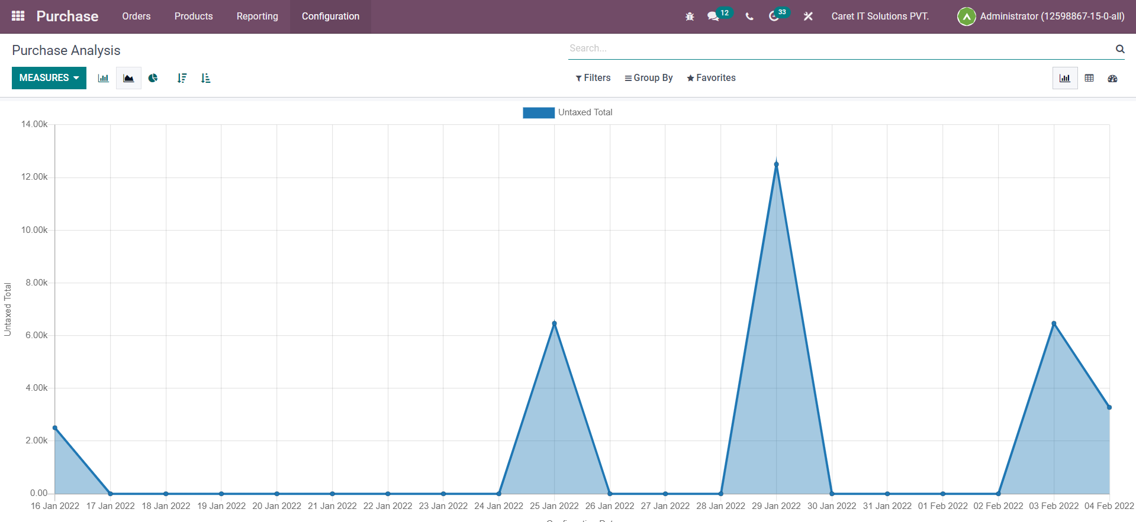
Task: Switch to the dashboard view
Action: click(x=1112, y=78)
